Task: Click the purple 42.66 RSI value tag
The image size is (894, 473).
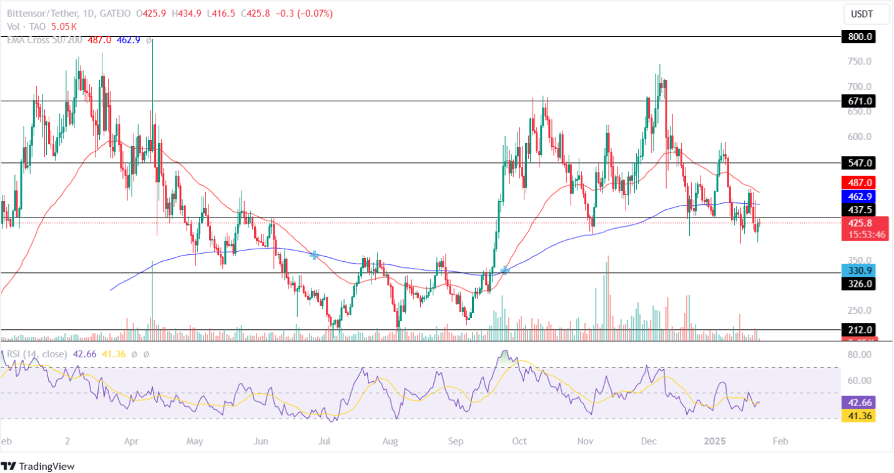Action: (x=858, y=402)
